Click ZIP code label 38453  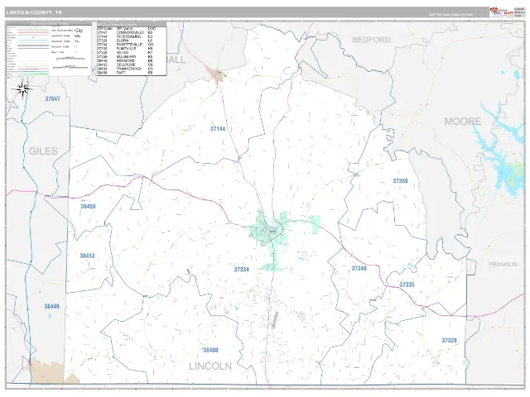click(87, 256)
